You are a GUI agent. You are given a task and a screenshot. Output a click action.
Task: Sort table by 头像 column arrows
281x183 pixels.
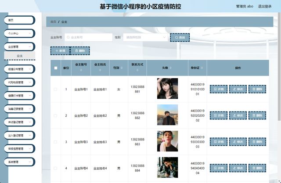(170, 68)
